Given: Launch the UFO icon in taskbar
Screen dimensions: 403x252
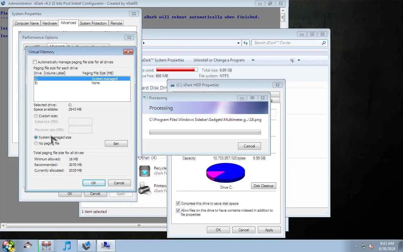Looking at the screenshot, I should pos(28,246).
